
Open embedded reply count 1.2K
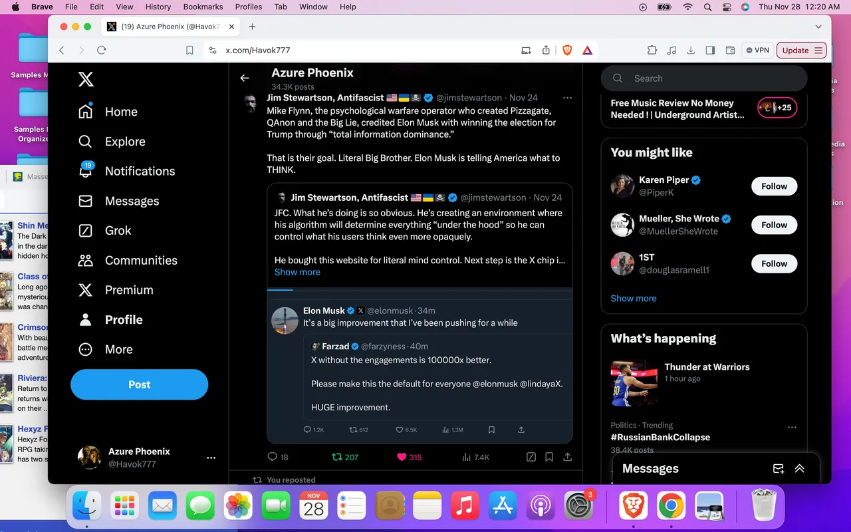tap(313, 430)
